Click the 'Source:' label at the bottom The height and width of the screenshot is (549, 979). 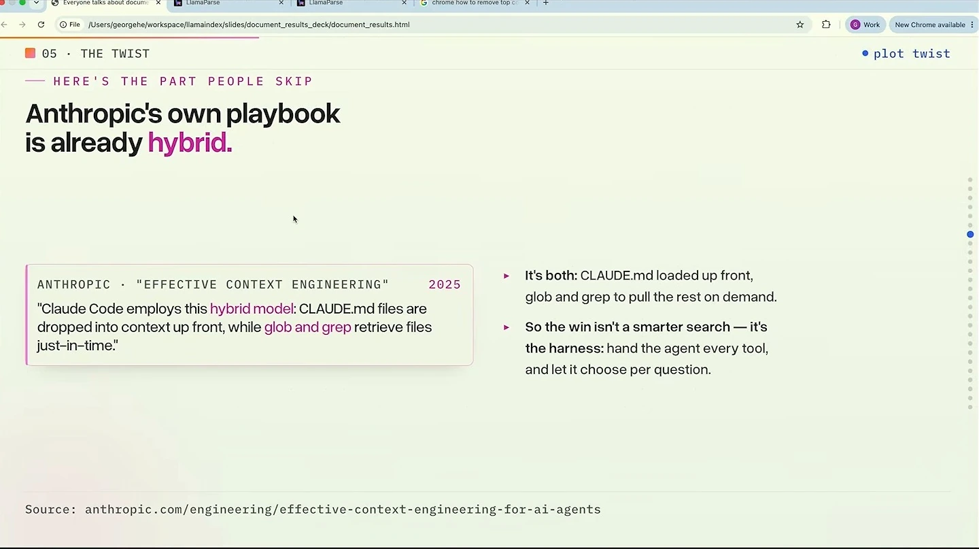coord(51,510)
